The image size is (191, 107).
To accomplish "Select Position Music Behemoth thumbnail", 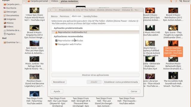I will click(173, 59).
